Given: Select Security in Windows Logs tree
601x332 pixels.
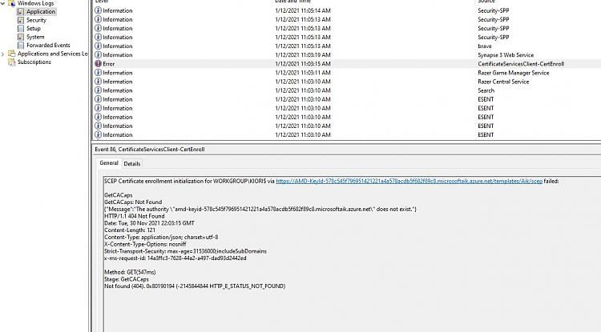Looking at the screenshot, I should click(x=36, y=20).
